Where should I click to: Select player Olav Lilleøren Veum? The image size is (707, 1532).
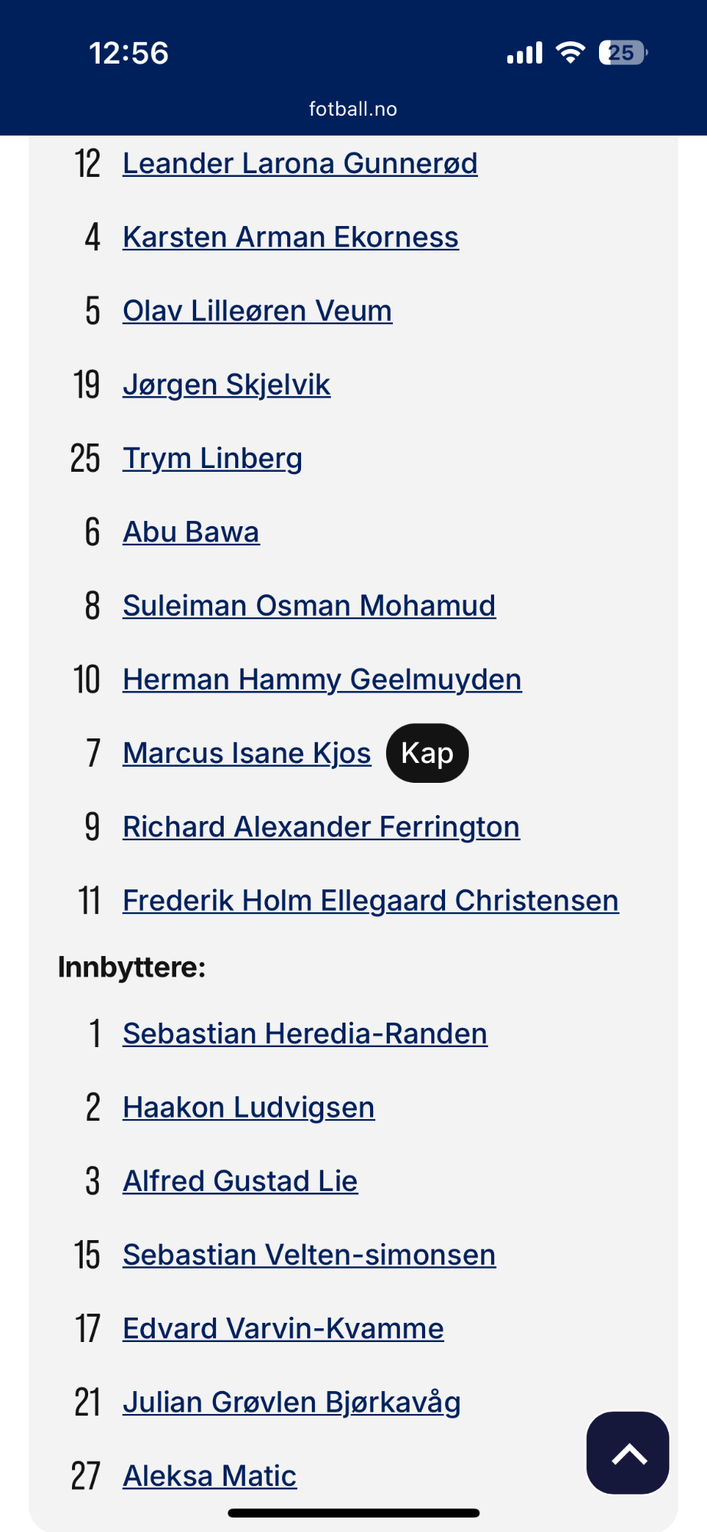coord(257,310)
